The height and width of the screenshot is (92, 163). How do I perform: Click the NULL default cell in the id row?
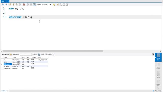point(32,59)
